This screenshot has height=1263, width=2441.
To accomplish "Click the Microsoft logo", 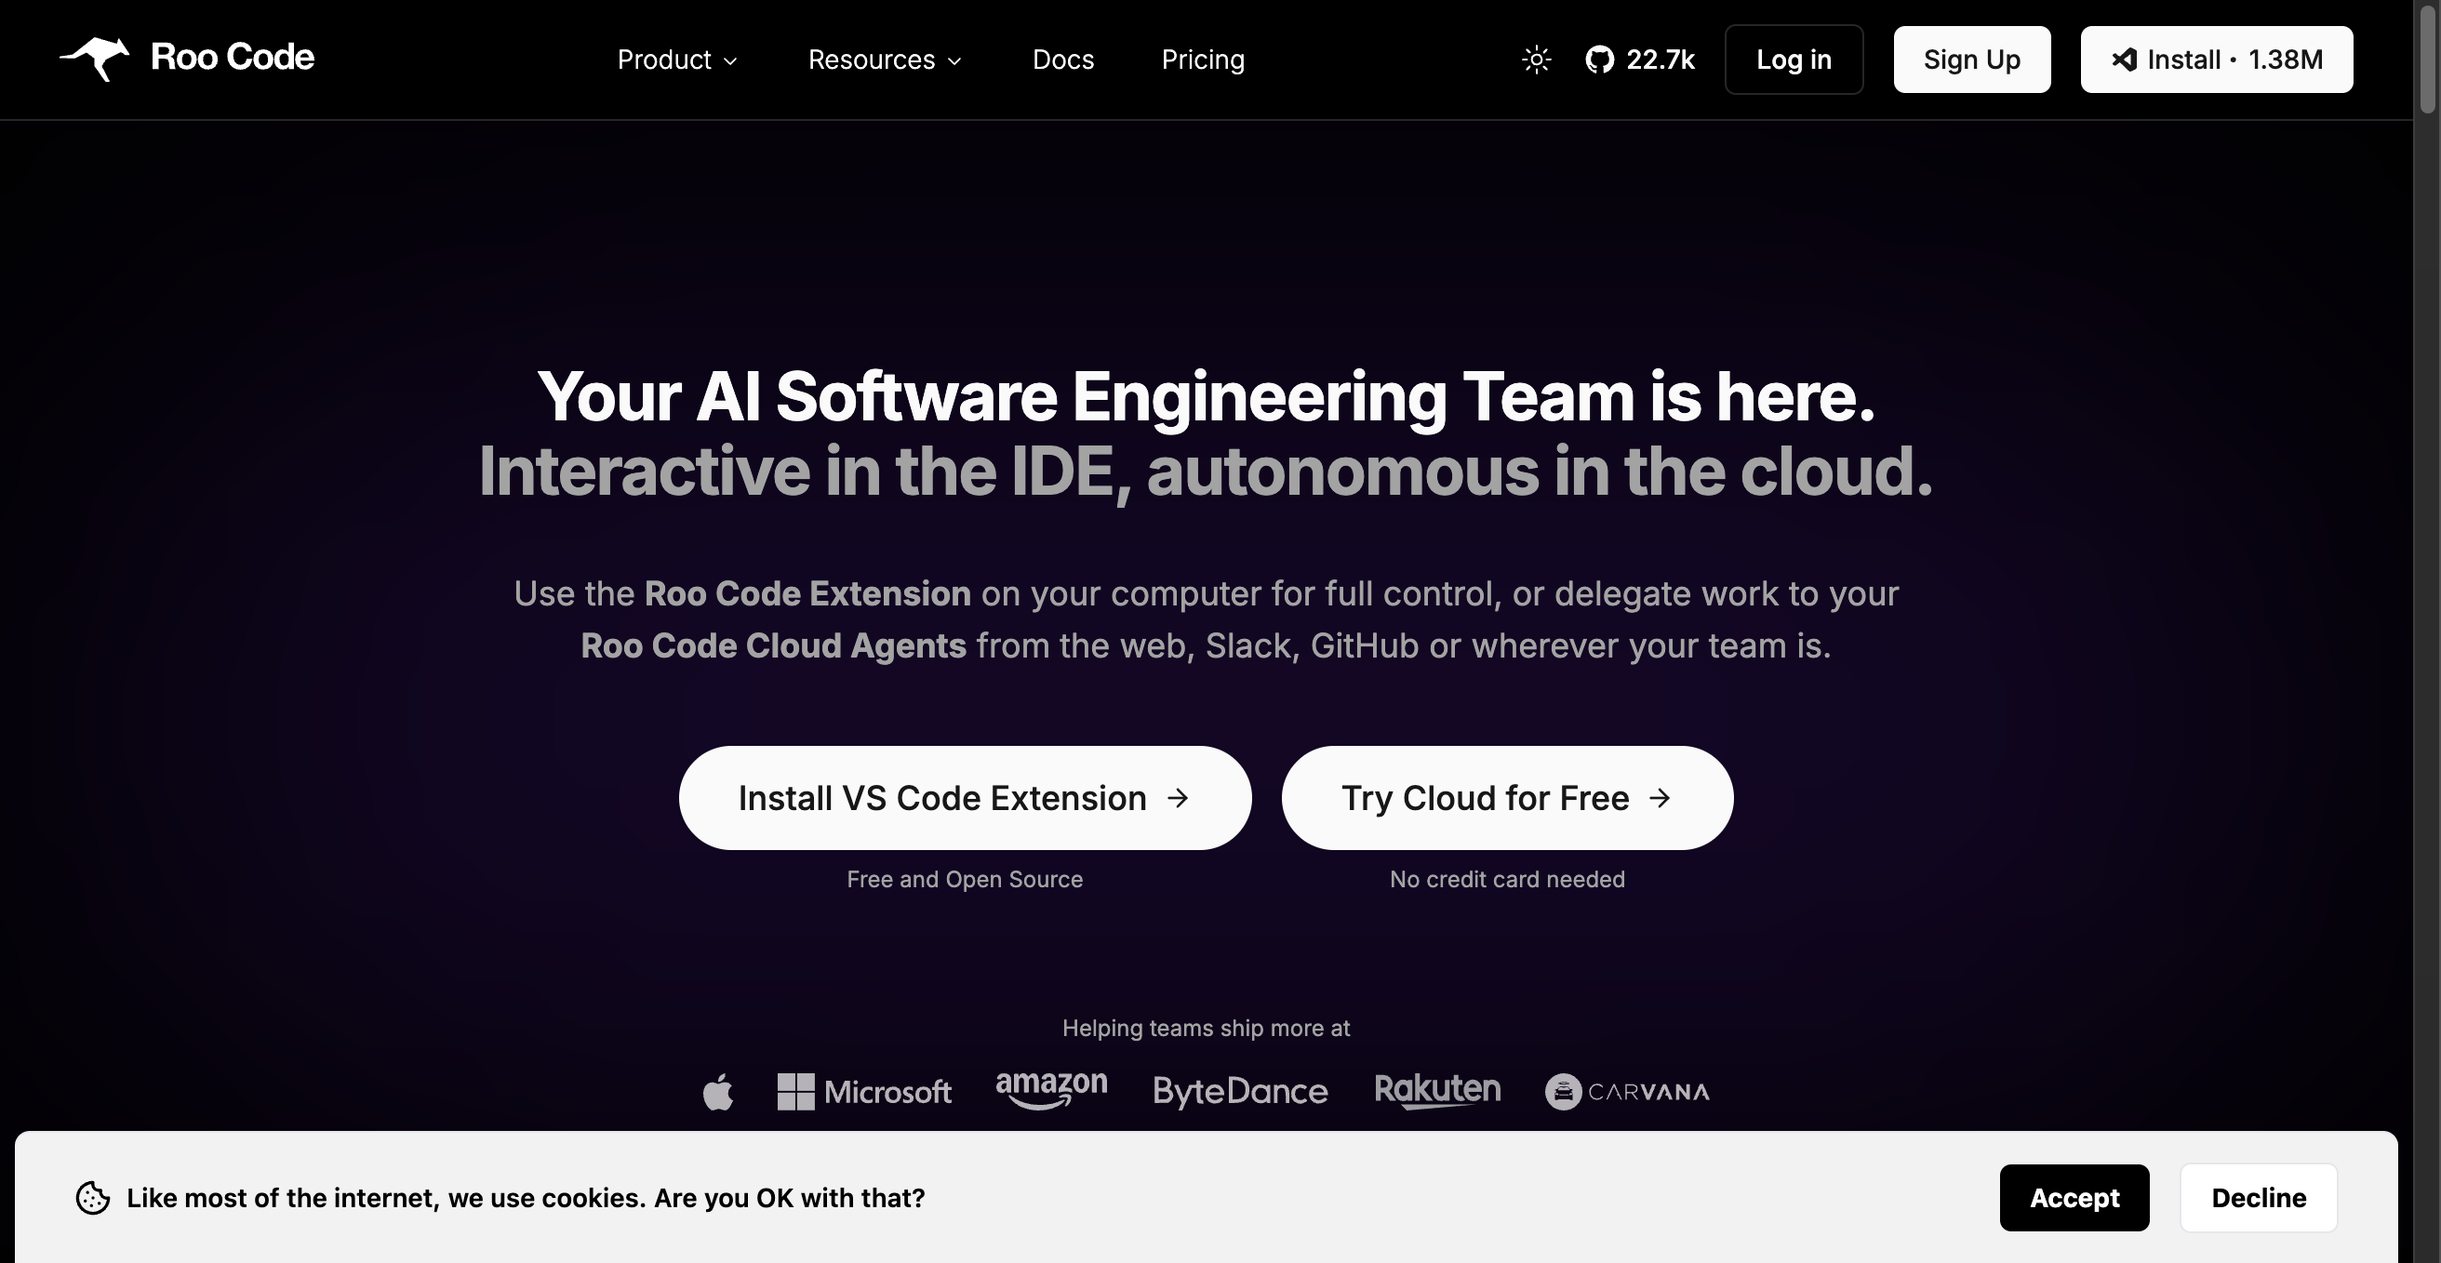I will point(864,1092).
